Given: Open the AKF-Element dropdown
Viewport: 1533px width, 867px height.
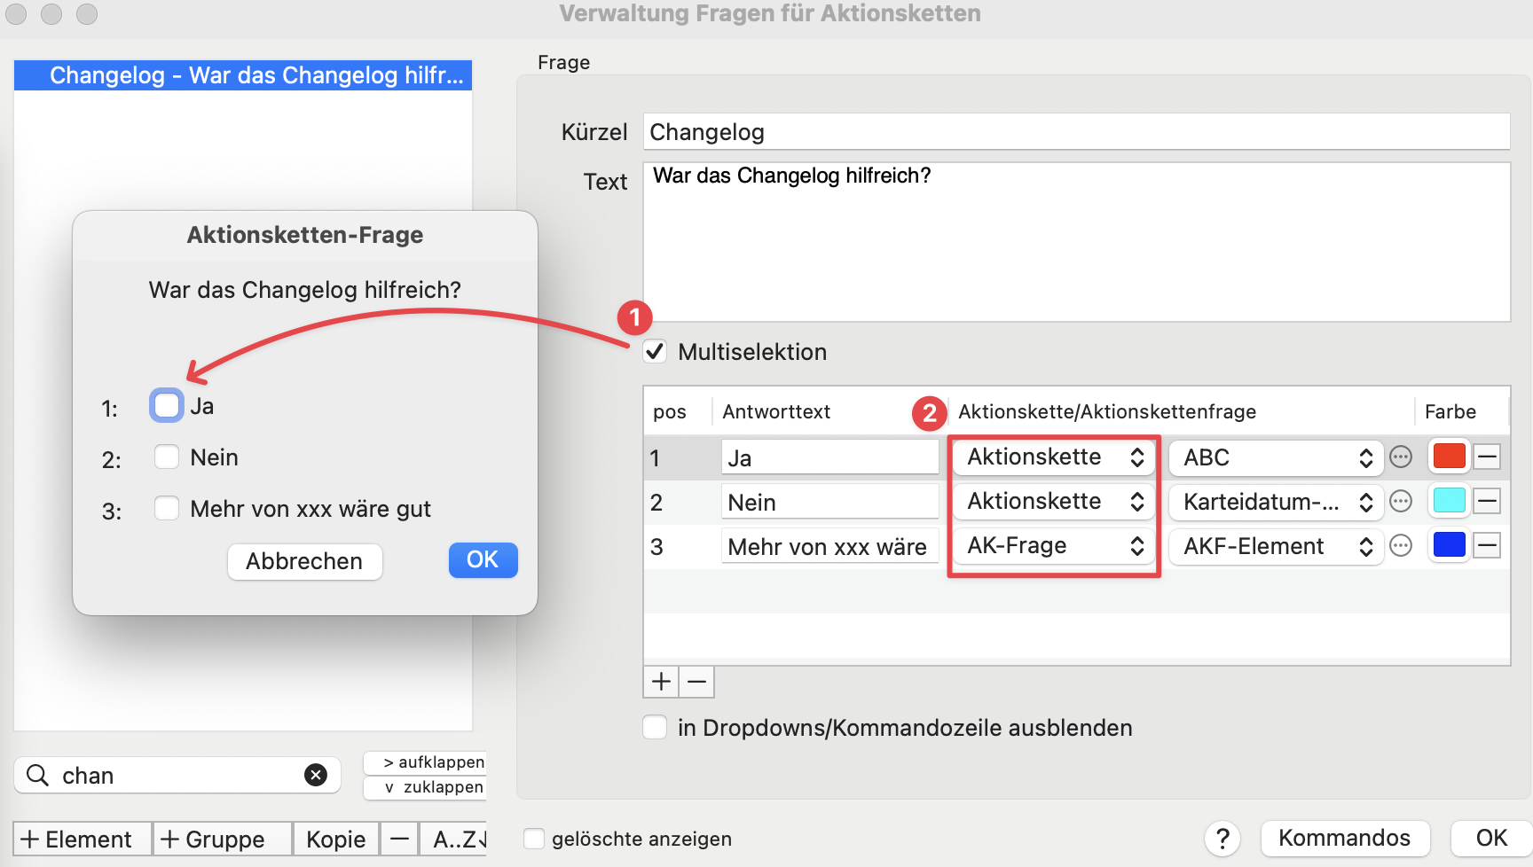Looking at the screenshot, I should pos(1276,546).
